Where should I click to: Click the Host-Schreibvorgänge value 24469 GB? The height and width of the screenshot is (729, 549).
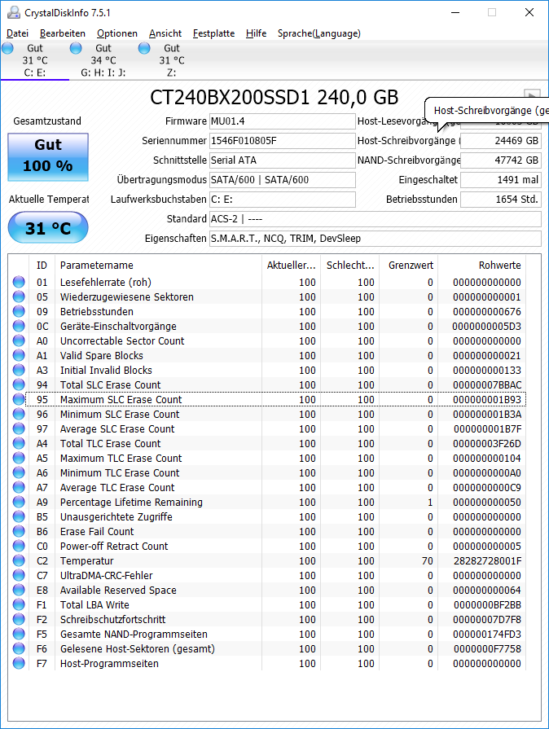pyautogui.click(x=501, y=141)
